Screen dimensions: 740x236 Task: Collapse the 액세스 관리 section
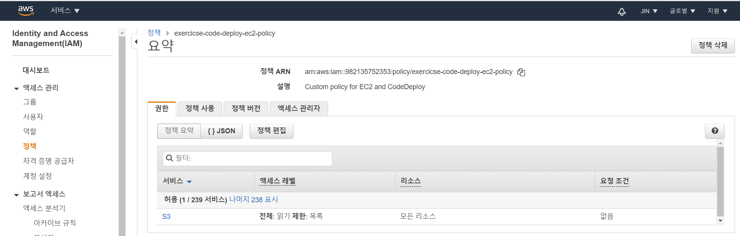[x=16, y=88]
